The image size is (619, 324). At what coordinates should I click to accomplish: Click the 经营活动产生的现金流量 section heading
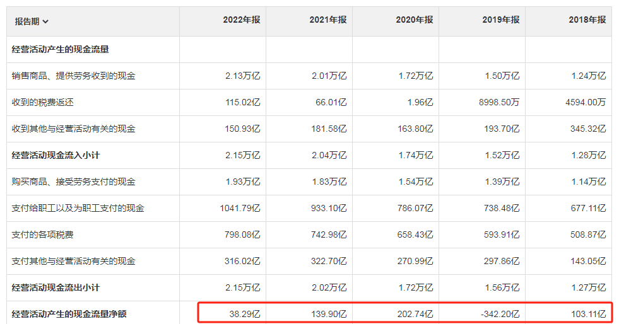56,49
